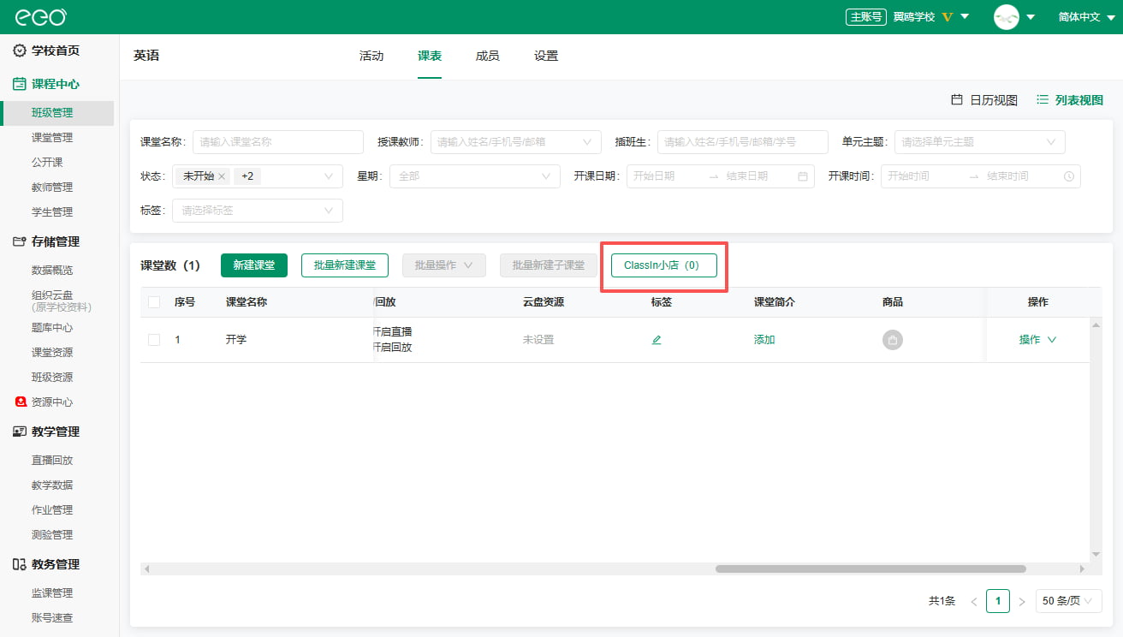
Task: Open the 星期 dropdown showing 全部
Action: pos(474,176)
